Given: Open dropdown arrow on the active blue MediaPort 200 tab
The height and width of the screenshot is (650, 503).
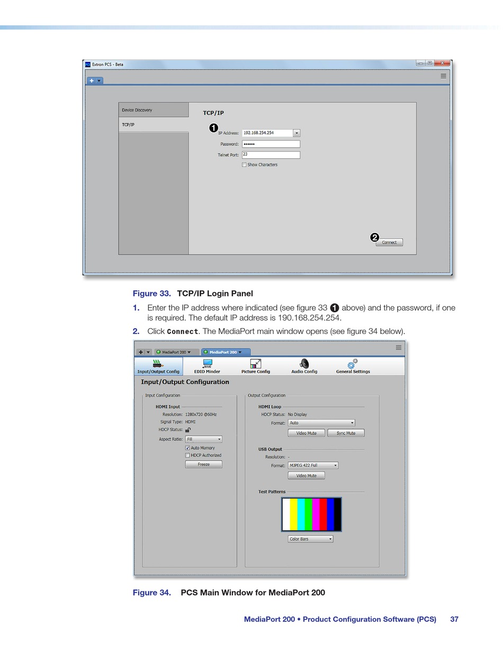Looking at the screenshot, I should tap(240, 352).
